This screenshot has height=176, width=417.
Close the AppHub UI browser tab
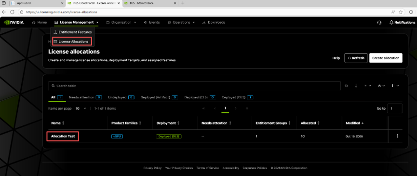click(62, 3)
